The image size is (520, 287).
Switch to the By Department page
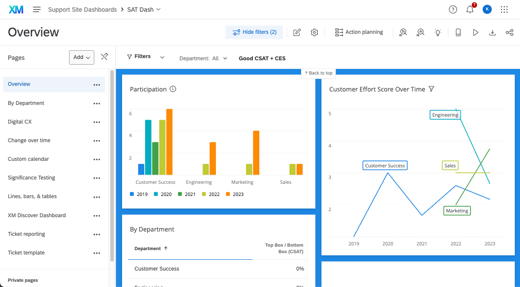pyautogui.click(x=26, y=103)
